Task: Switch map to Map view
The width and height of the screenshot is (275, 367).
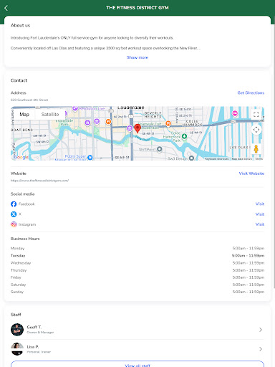Action: 24,115
